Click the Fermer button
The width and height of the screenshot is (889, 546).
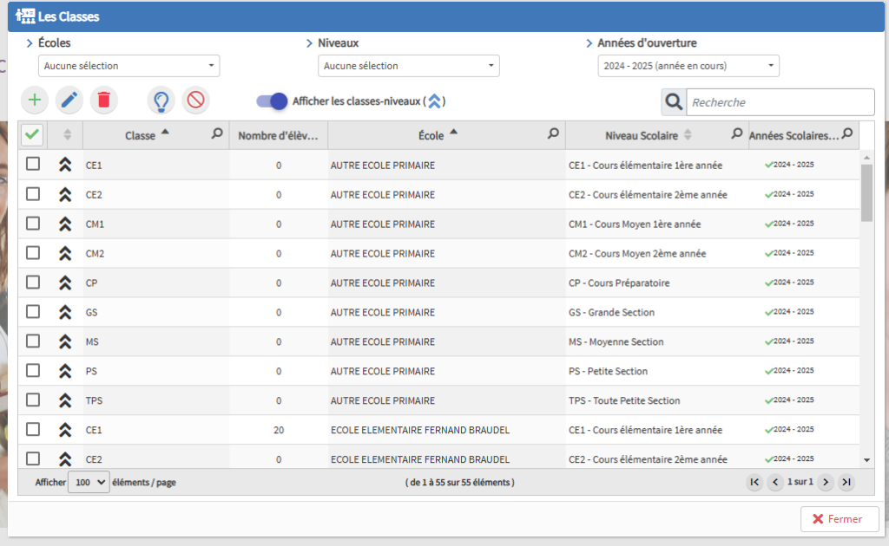coord(839,519)
